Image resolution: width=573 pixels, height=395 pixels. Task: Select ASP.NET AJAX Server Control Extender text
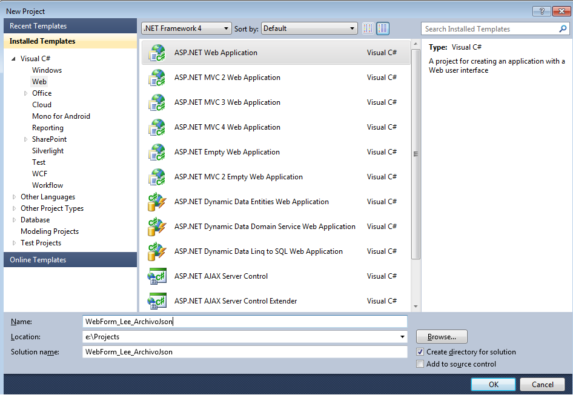[236, 301]
